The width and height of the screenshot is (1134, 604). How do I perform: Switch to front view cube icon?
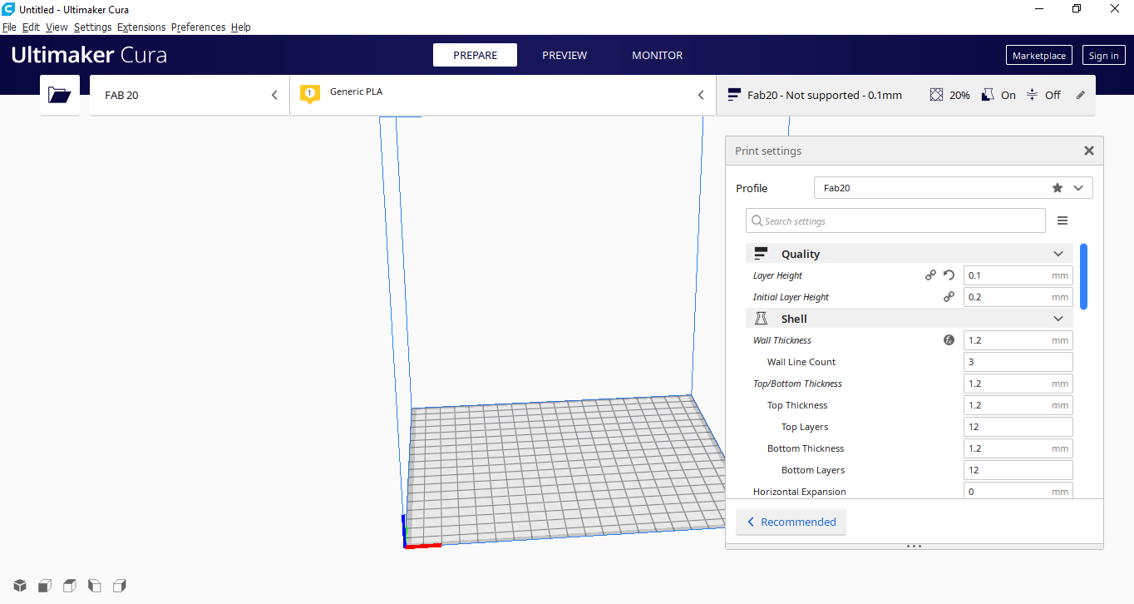[45, 586]
